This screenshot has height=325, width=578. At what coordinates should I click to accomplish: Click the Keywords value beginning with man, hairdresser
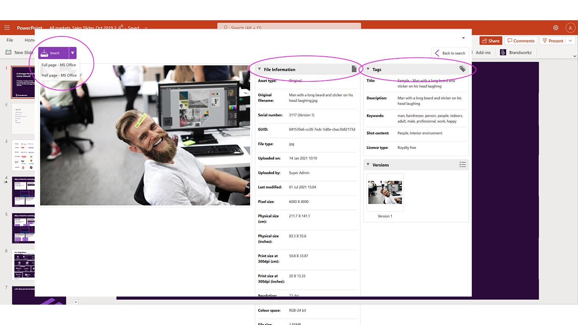tap(430, 118)
